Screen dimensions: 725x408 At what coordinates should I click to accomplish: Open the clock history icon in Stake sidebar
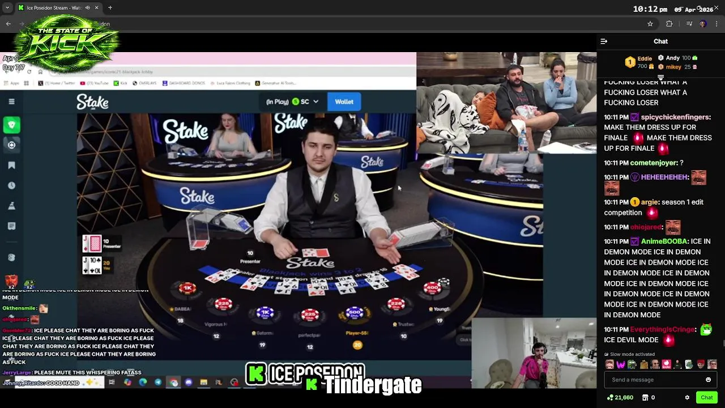(x=11, y=186)
